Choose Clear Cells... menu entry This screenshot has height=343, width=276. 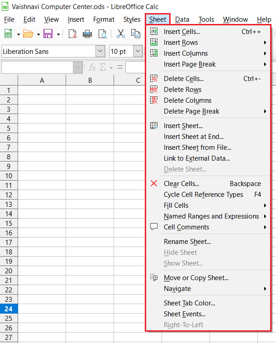(208, 184)
